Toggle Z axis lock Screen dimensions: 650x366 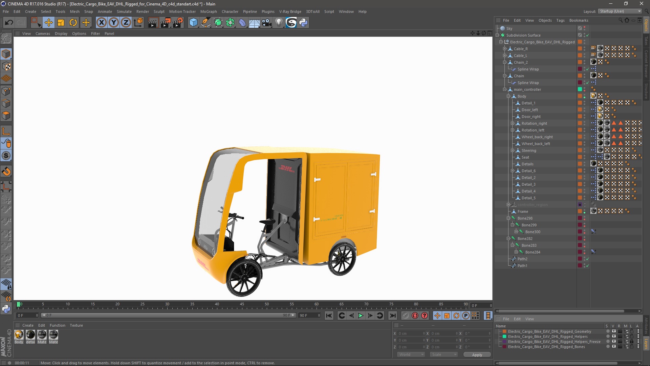click(x=126, y=23)
